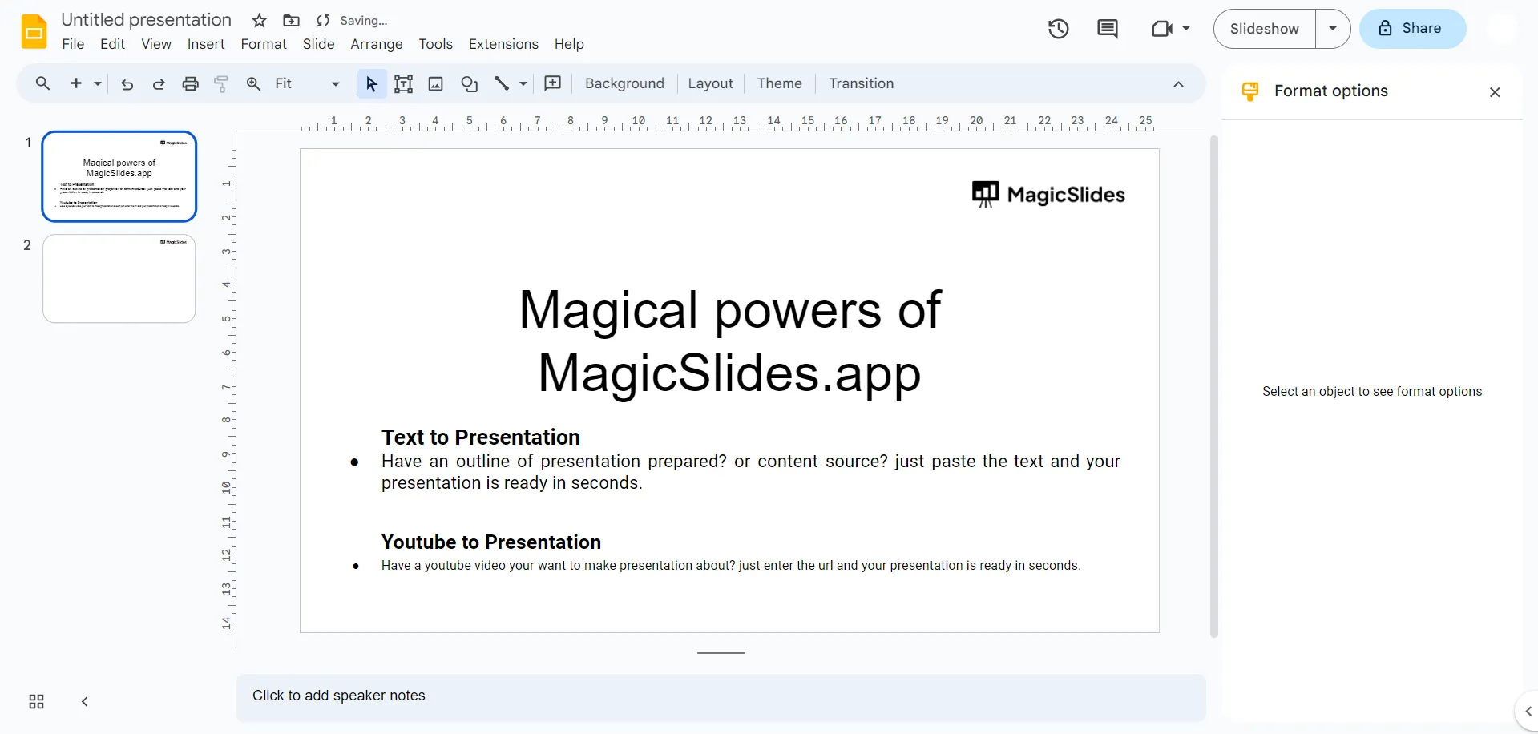Open the Extensions menu

point(503,44)
